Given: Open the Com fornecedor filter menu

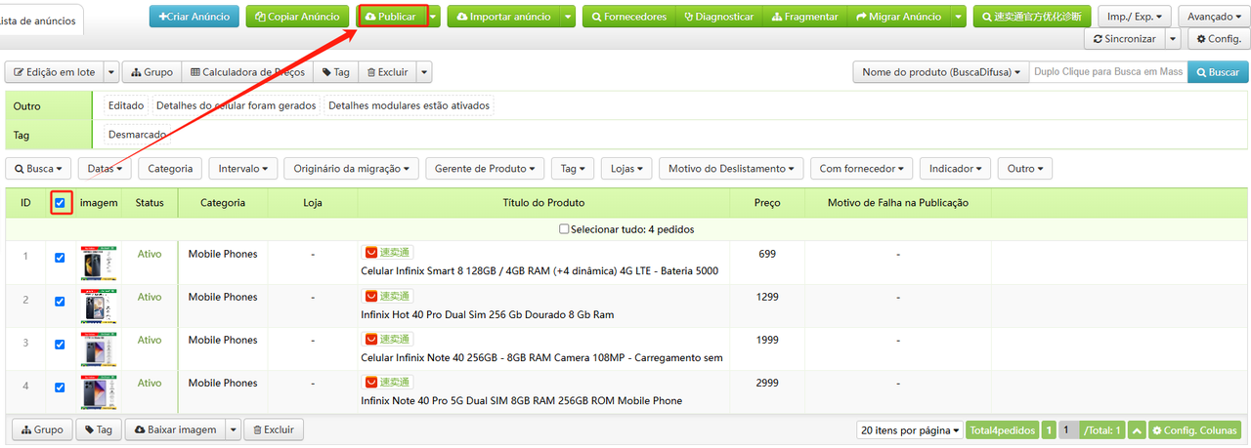Looking at the screenshot, I should [x=861, y=169].
